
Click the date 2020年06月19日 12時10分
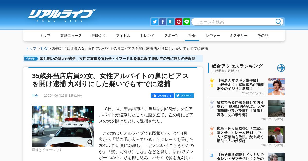click(63, 96)
